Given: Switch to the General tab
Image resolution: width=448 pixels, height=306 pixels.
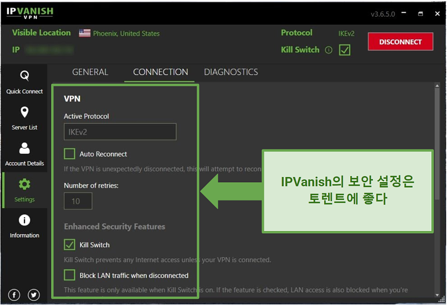Looking at the screenshot, I should (90, 72).
